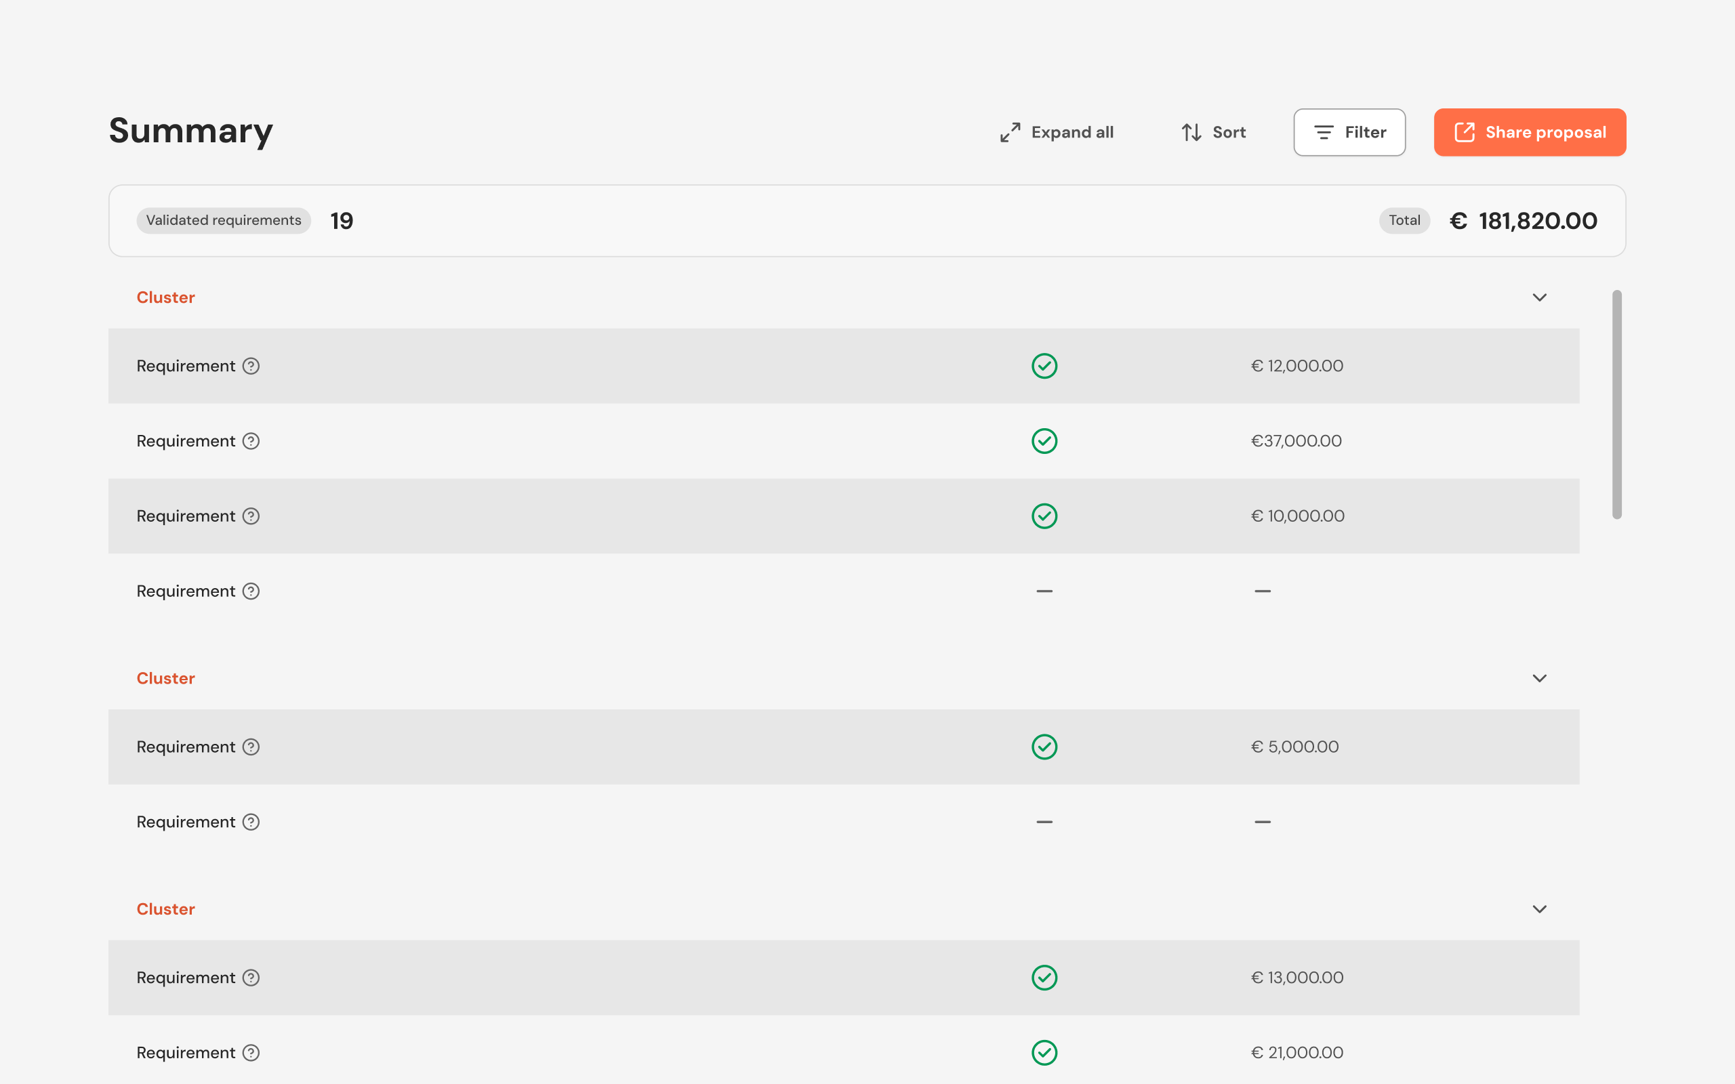Collapse the cluster containing the € 13,000.00 requirement
This screenshot has width=1735, height=1084.
[x=1539, y=909]
